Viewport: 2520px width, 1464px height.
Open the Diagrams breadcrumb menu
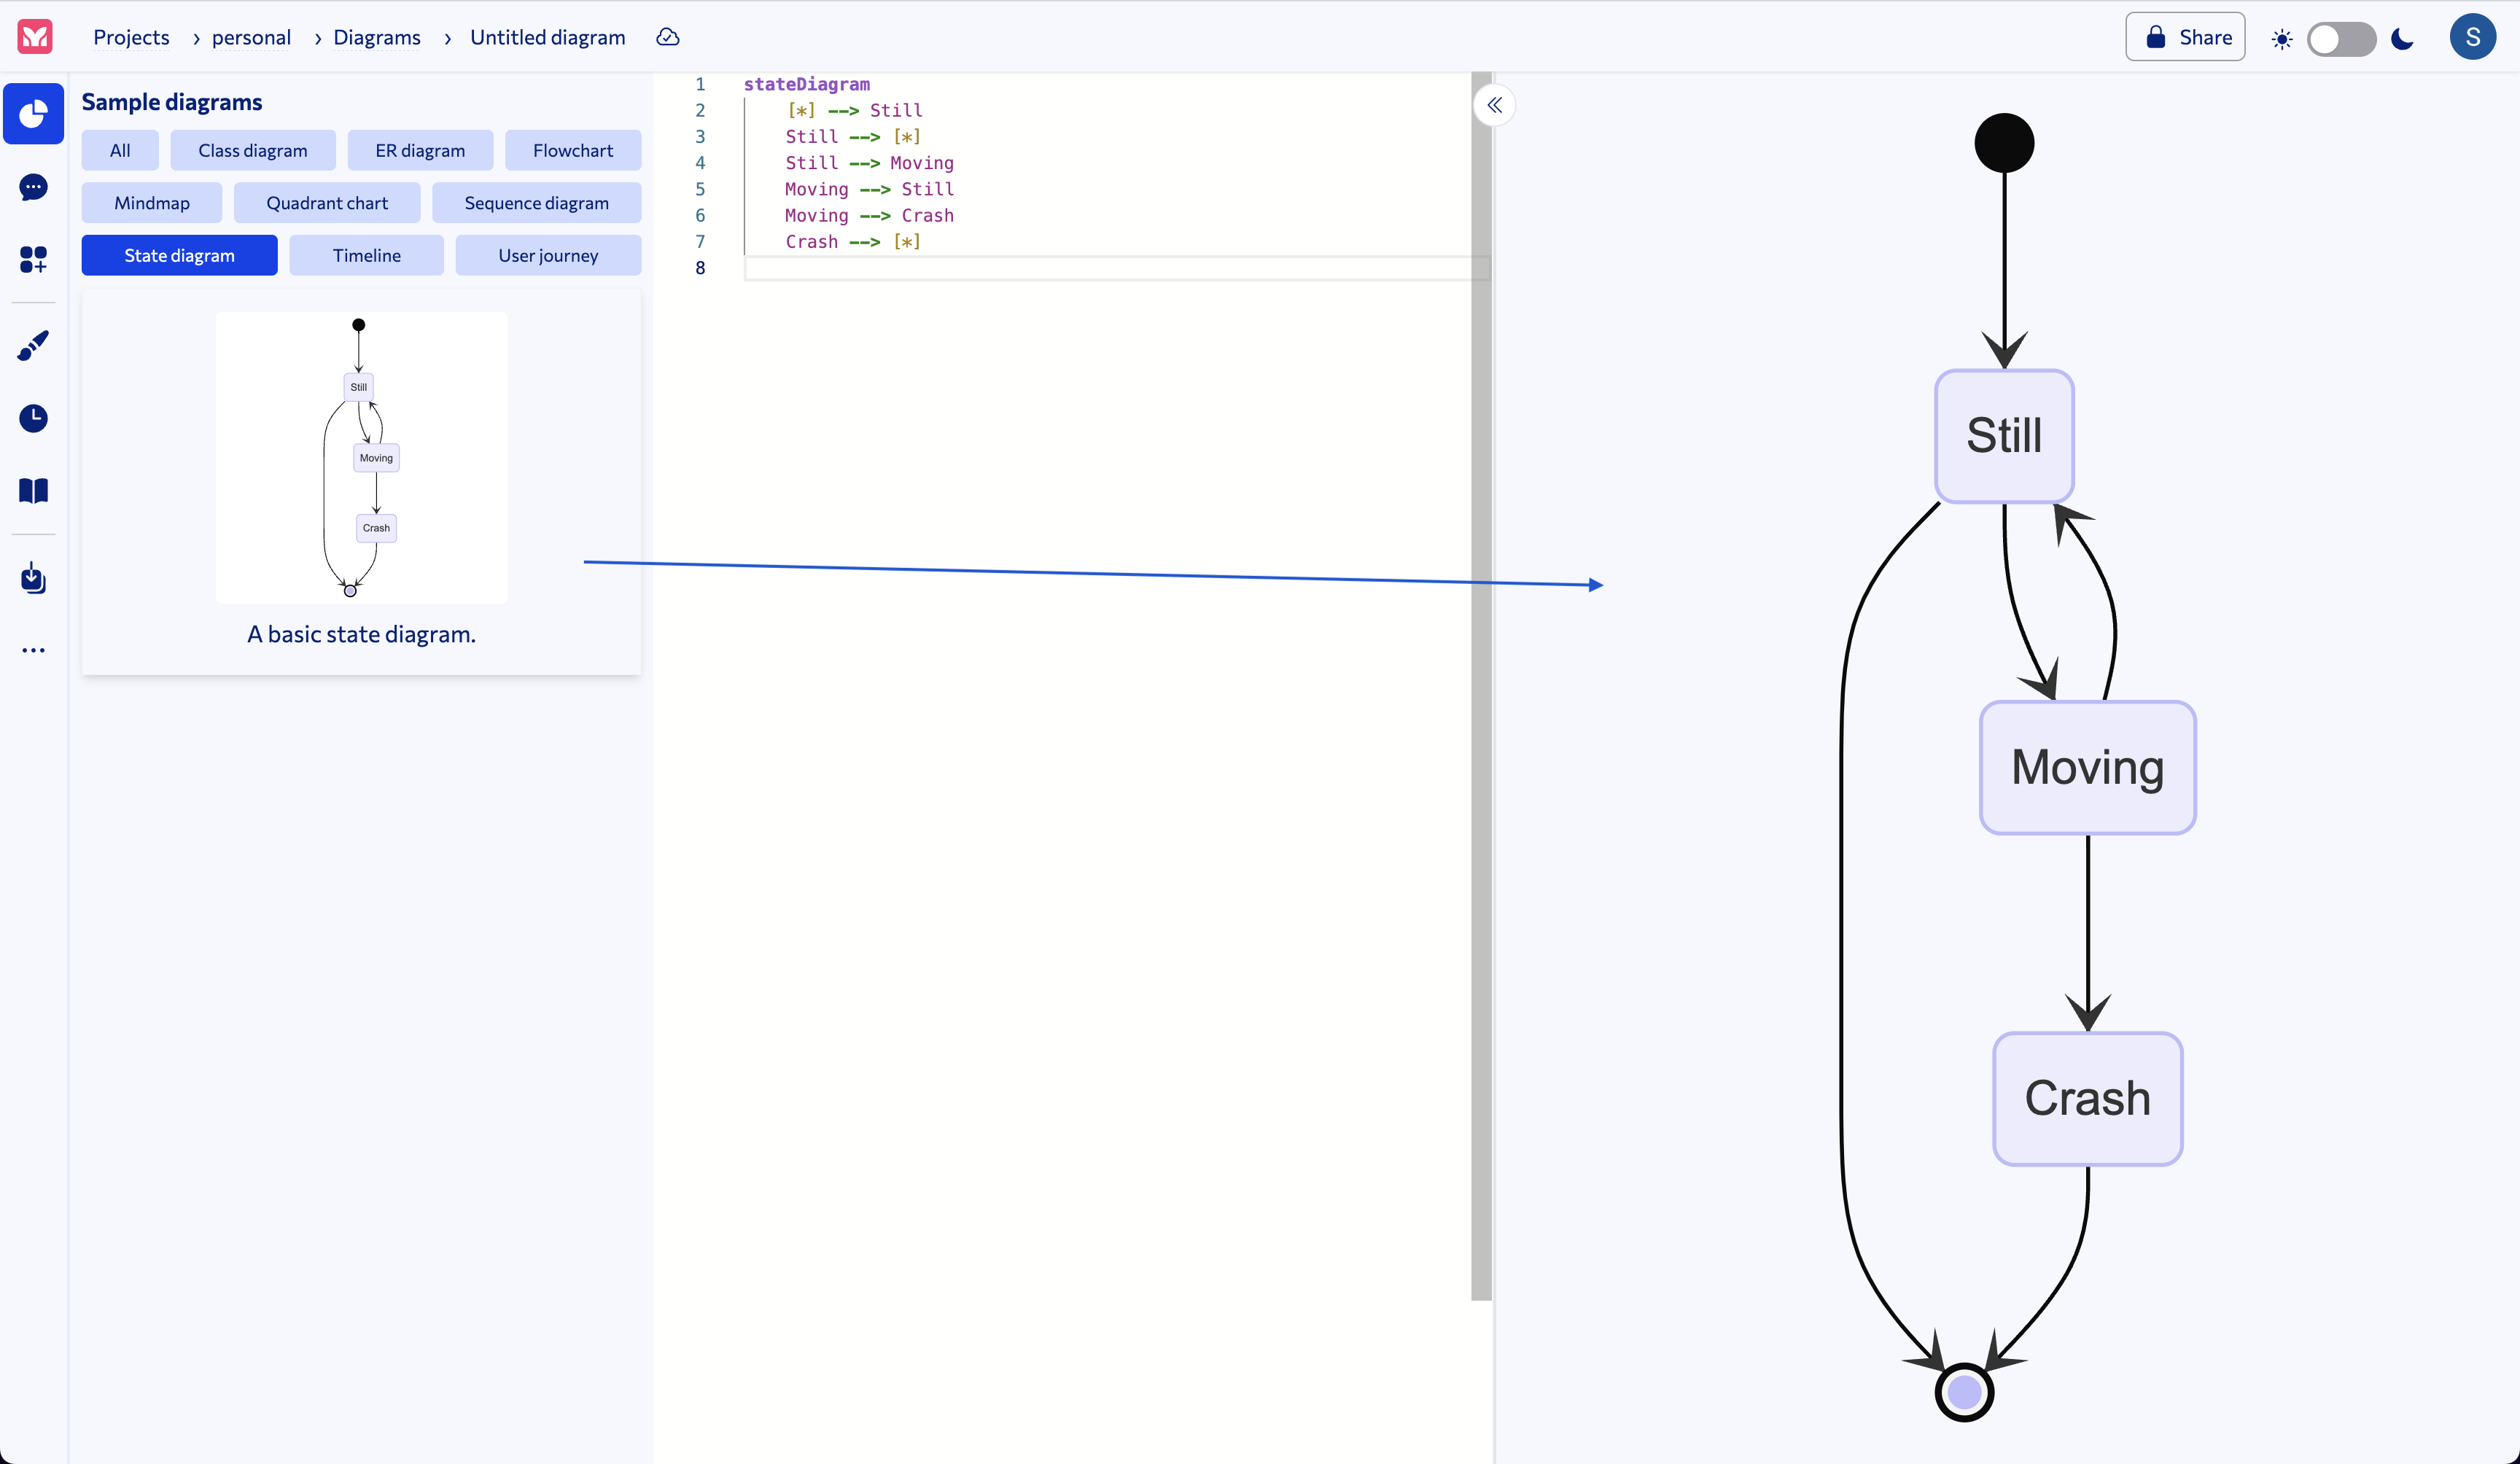tap(377, 37)
